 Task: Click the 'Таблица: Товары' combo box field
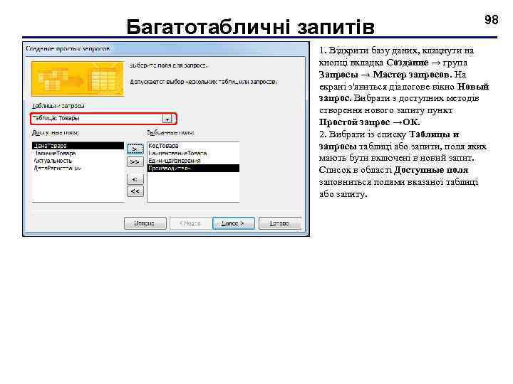(103, 119)
